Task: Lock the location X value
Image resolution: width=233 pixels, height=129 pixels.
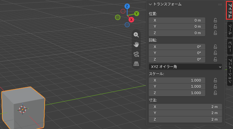Action: (215, 20)
